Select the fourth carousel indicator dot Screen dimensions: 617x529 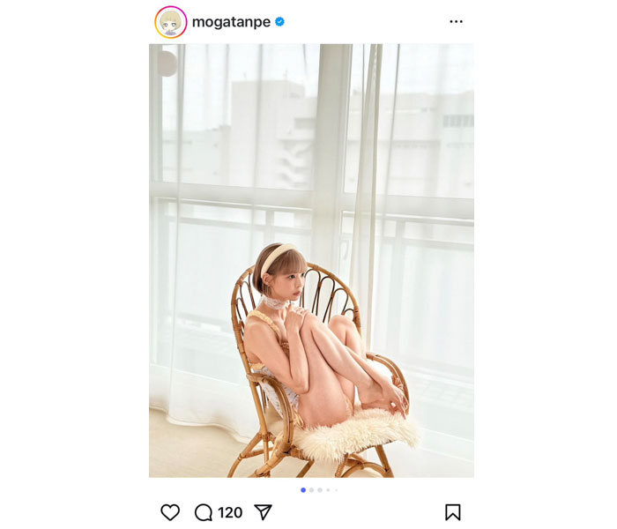pos(328,490)
